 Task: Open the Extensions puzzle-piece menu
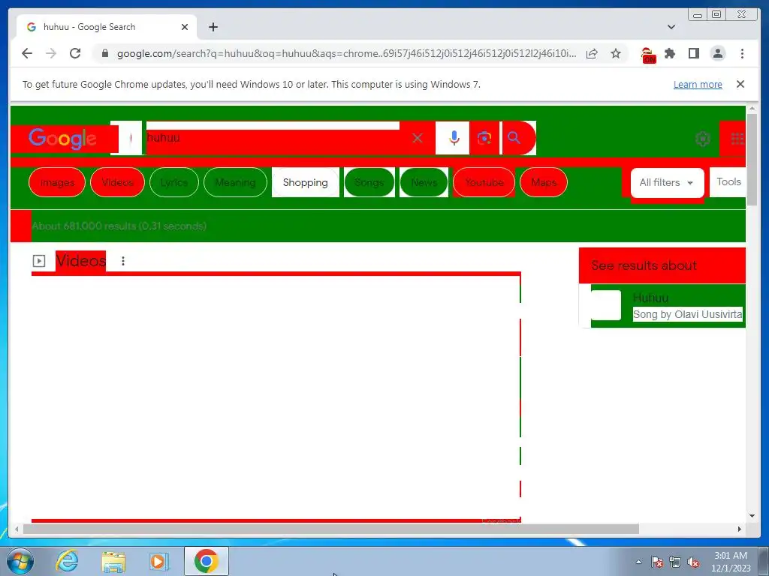[x=670, y=53]
